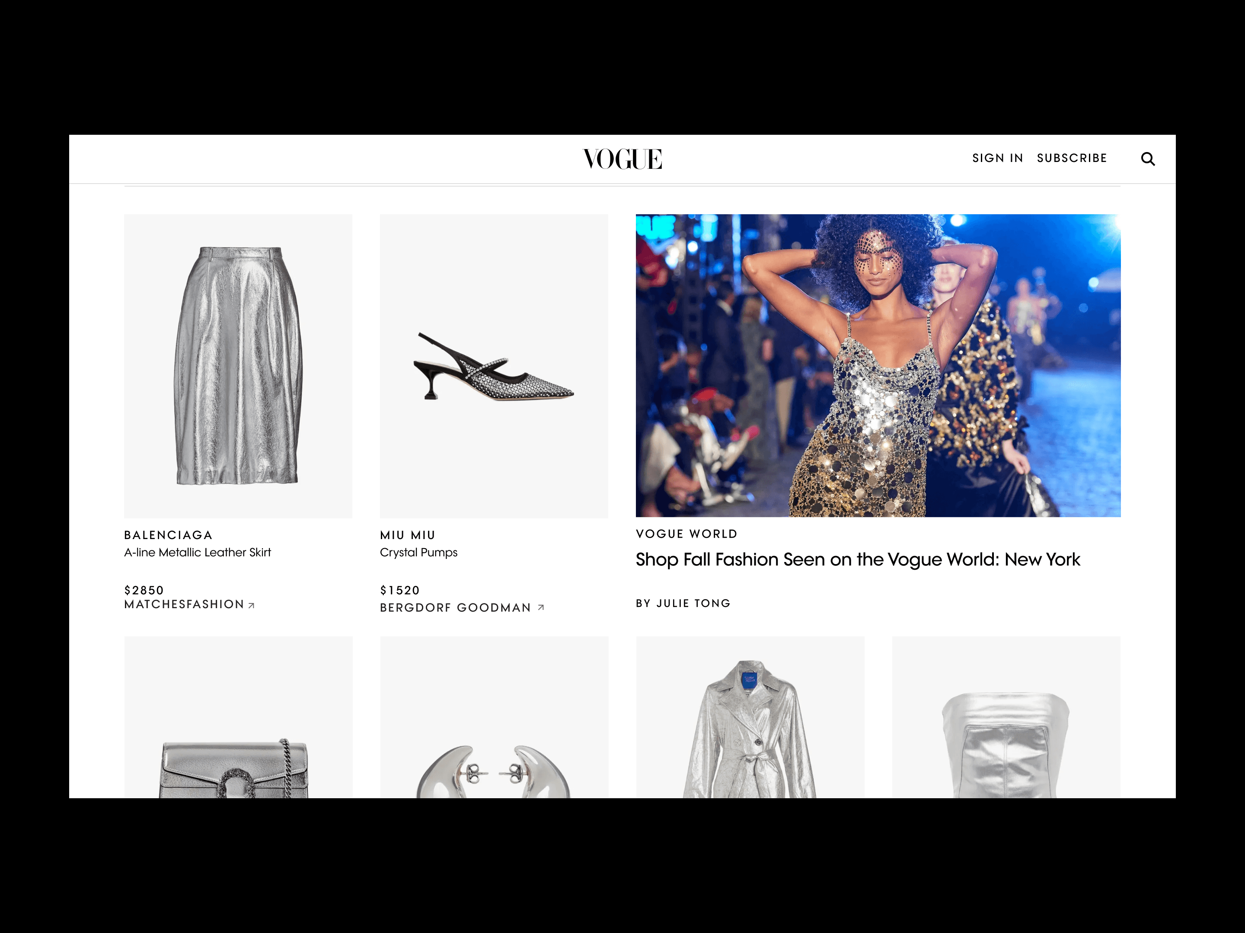Open A-line Metallic Leather Skirt link
This screenshot has width=1245, height=933.
point(198,553)
